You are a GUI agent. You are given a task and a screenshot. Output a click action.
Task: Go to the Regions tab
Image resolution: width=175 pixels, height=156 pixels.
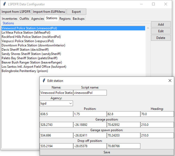coord(65,19)
